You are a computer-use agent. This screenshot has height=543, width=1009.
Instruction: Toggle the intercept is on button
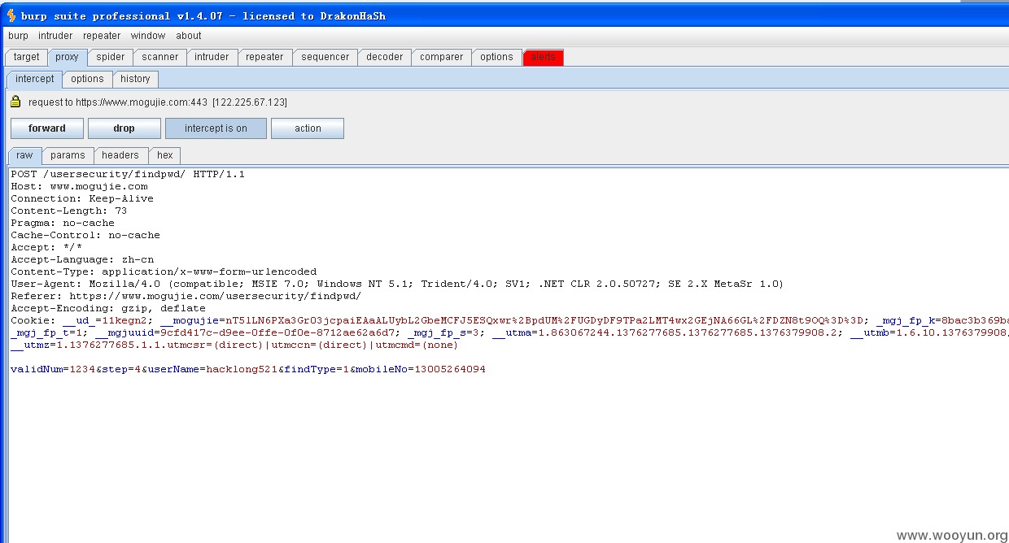coord(216,128)
